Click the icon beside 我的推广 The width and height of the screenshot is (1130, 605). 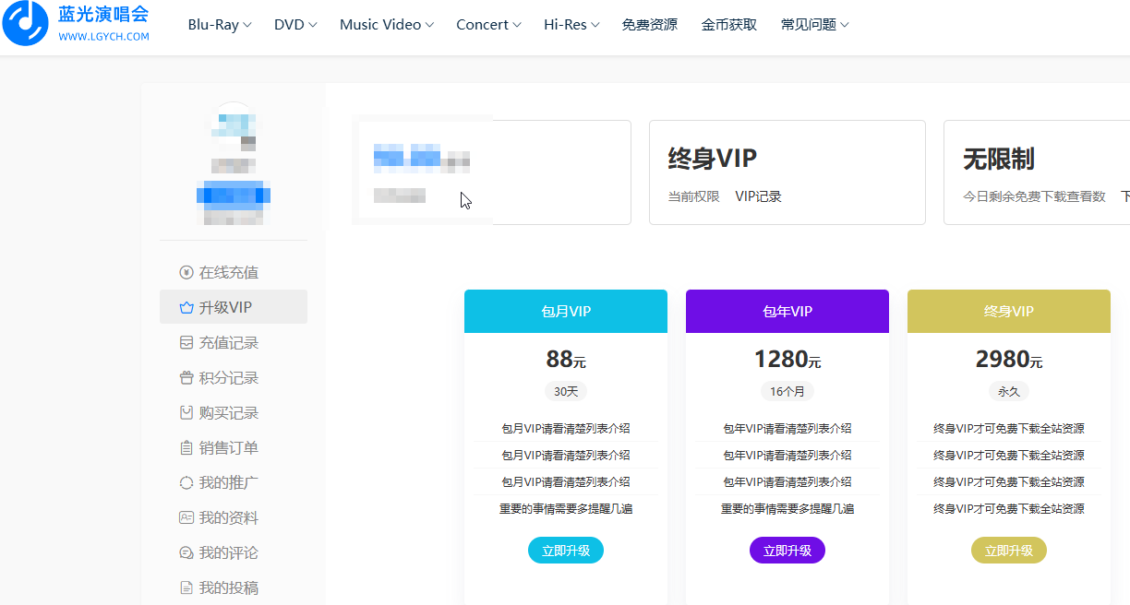pyautogui.click(x=186, y=483)
